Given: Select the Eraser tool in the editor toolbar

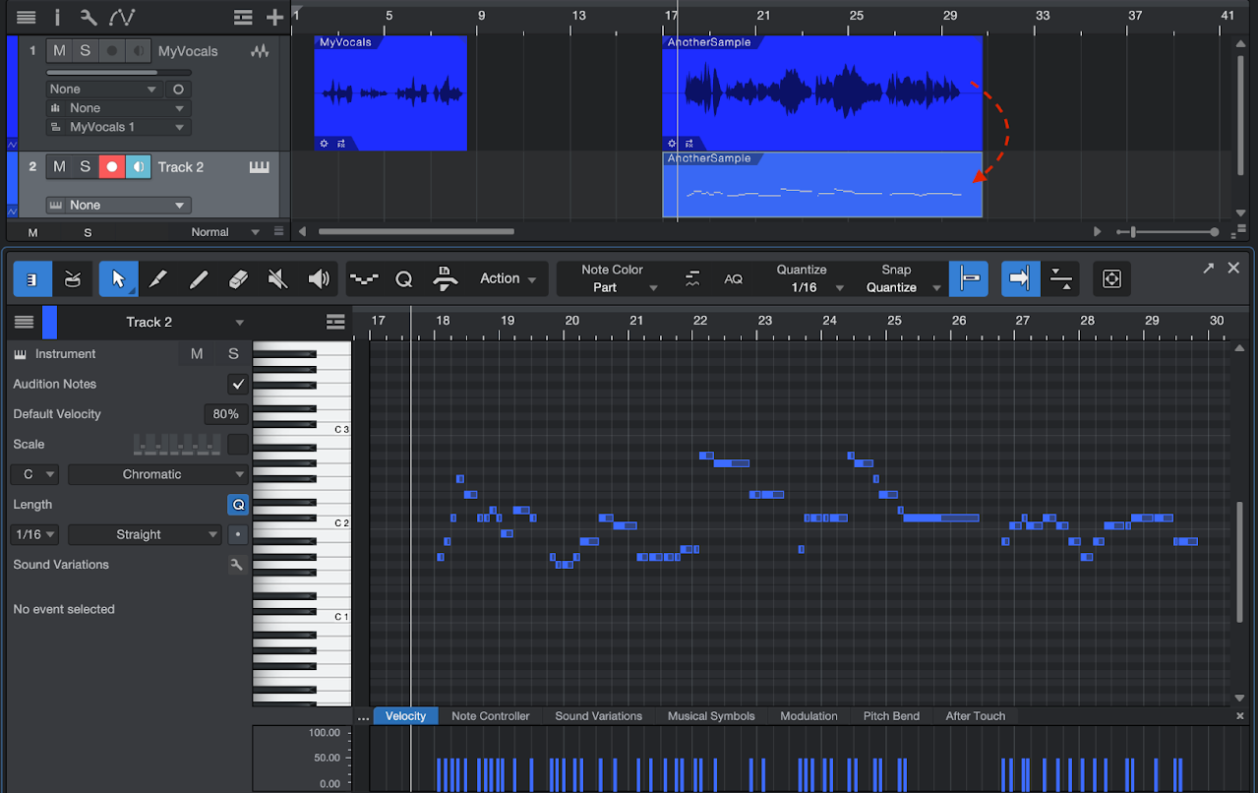Looking at the screenshot, I should tap(238, 278).
